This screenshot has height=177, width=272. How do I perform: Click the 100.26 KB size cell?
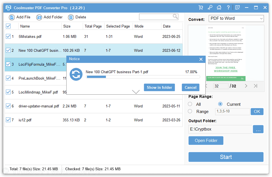pos(71,50)
